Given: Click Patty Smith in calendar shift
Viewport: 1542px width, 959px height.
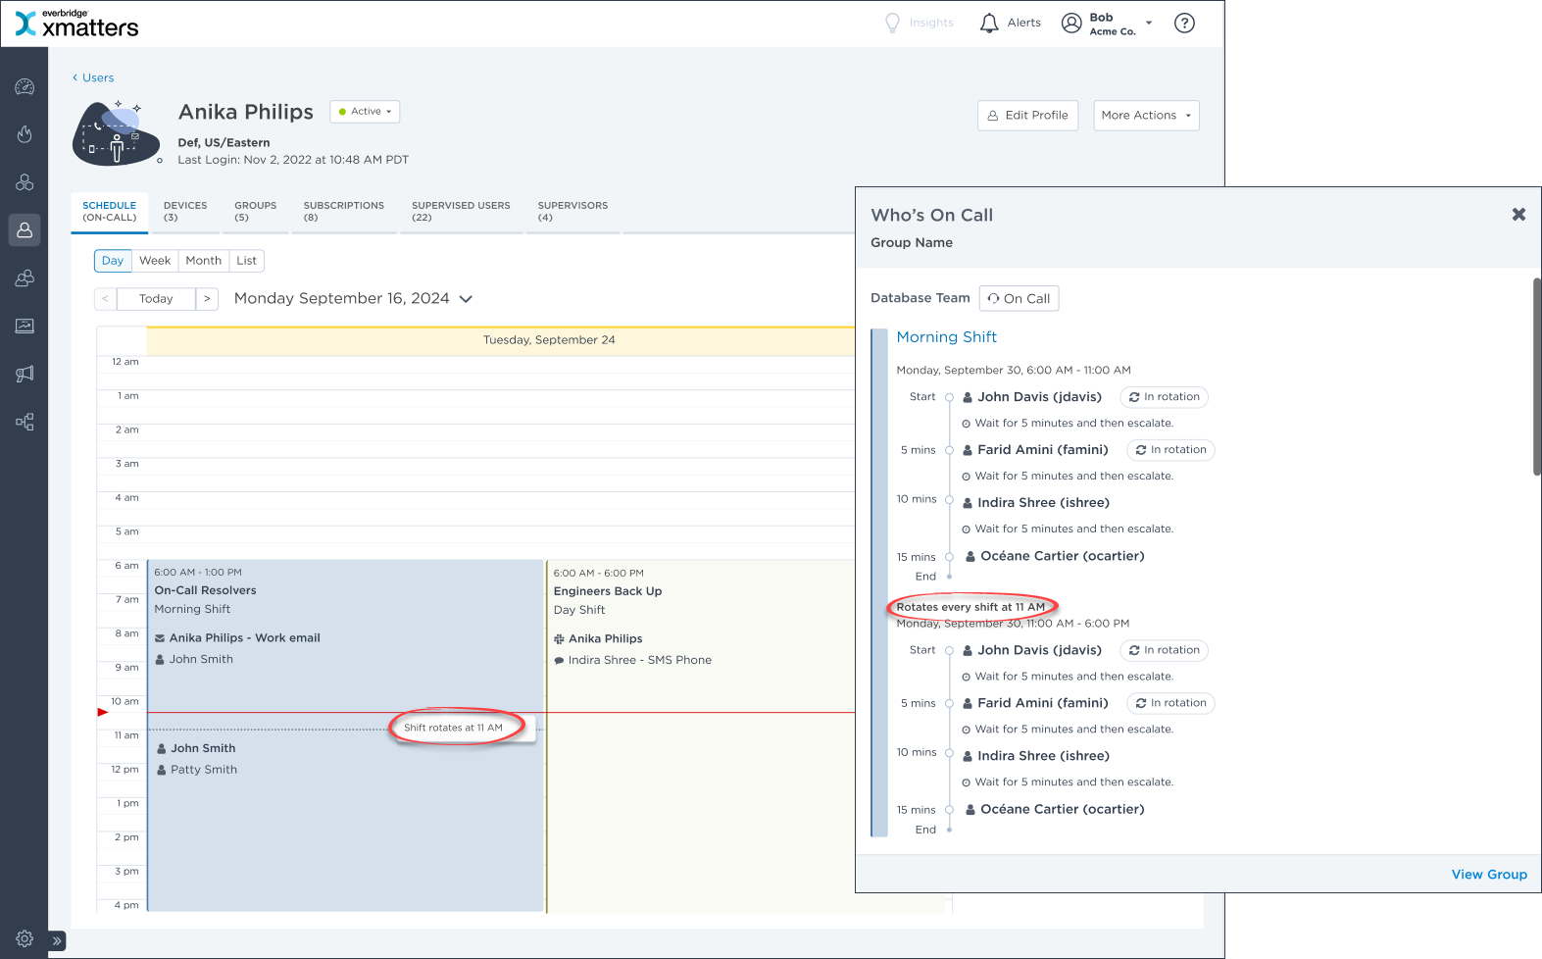Looking at the screenshot, I should pyautogui.click(x=197, y=770).
